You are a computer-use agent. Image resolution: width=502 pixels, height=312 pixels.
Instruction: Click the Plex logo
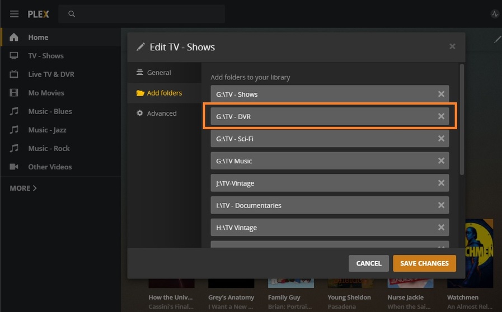39,14
